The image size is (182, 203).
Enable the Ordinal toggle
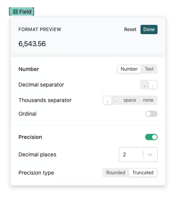click(151, 114)
